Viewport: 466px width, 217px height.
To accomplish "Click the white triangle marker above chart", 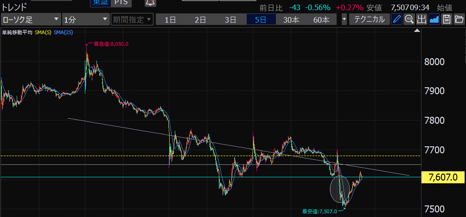I will (x=416, y=31).
